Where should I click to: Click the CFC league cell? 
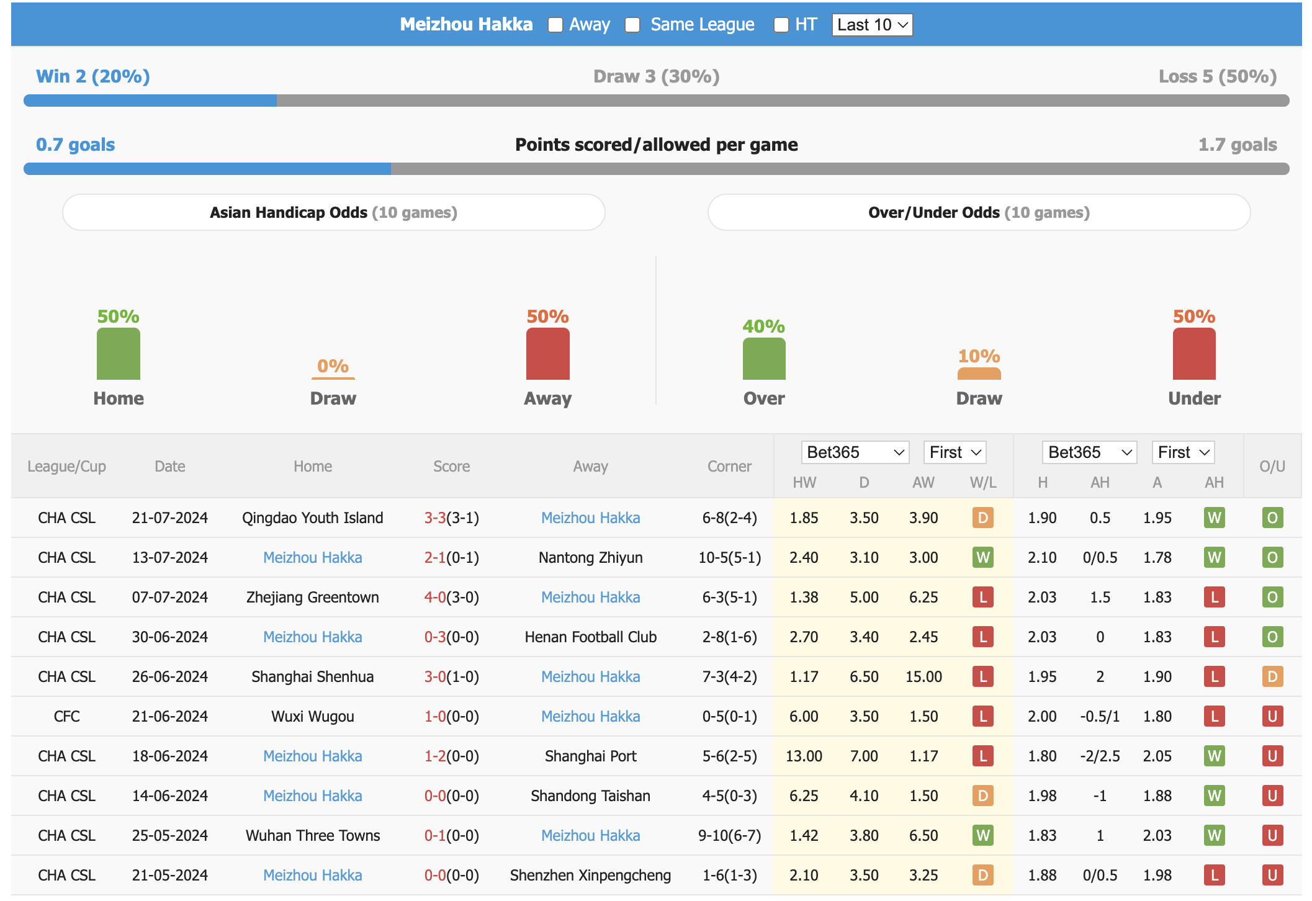tap(66, 716)
